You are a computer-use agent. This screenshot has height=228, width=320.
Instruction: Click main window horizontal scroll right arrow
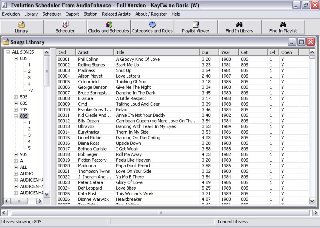[315, 213]
